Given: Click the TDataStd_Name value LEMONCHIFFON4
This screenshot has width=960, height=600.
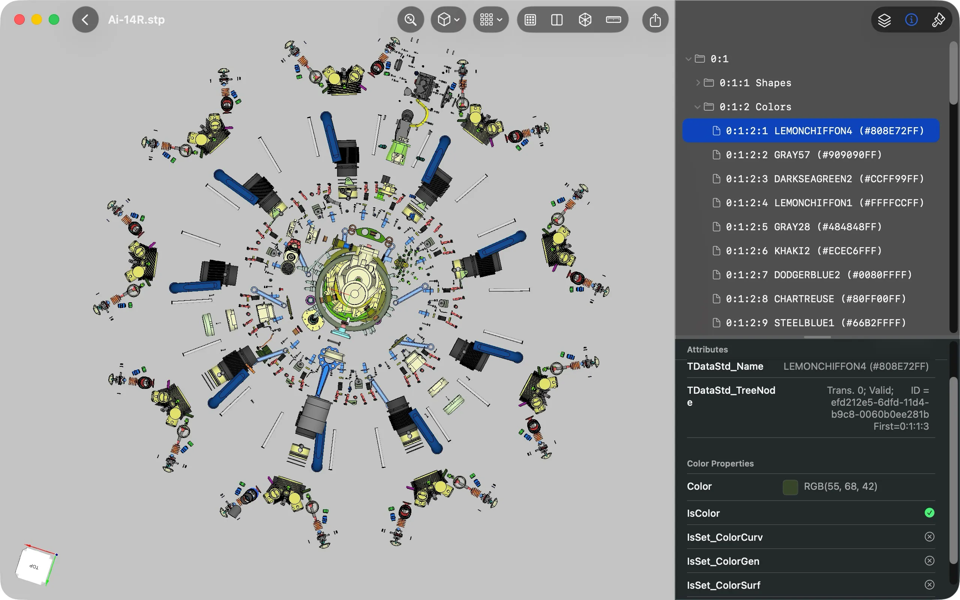Looking at the screenshot, I should (x=856, y=366).
